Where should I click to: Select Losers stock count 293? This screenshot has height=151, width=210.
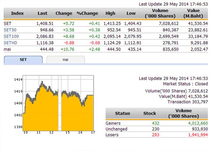(156, 135)
